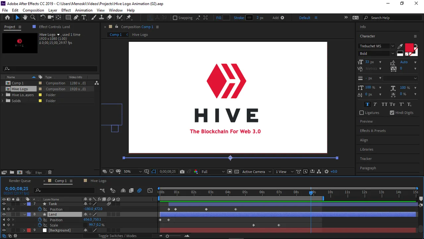
Task: Open Fast Previews options icon
Action: pos(306,172)
